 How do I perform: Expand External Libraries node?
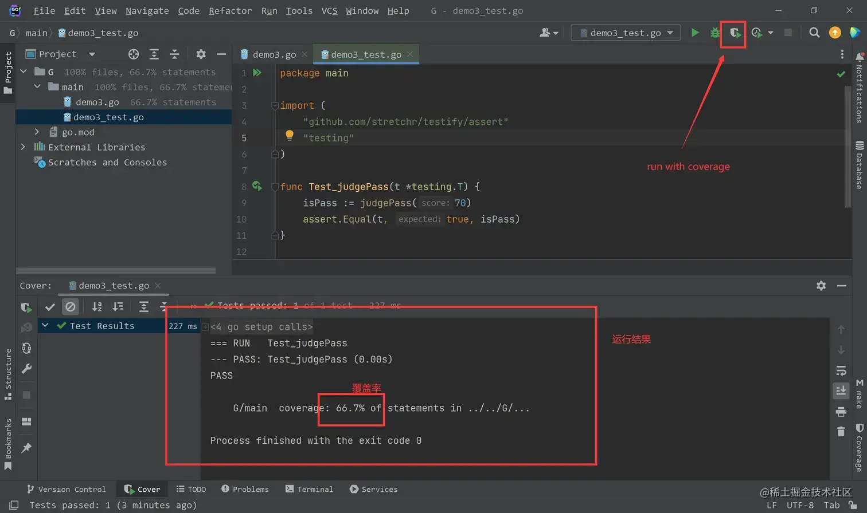click(x=24, y=147)
